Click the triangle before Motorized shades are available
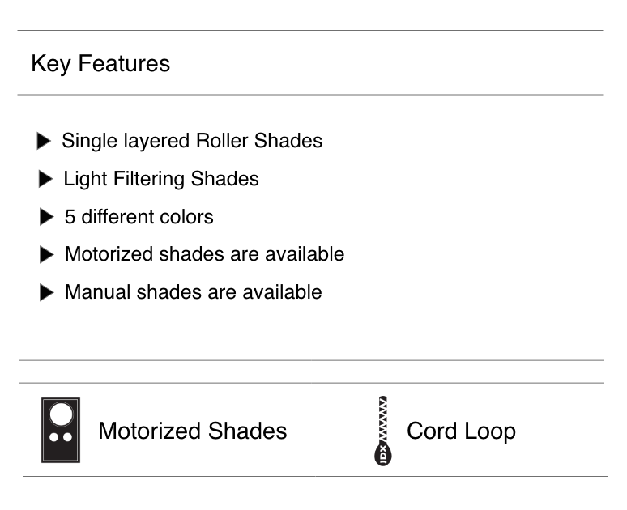The image size is (627, 510). point(46,255)
